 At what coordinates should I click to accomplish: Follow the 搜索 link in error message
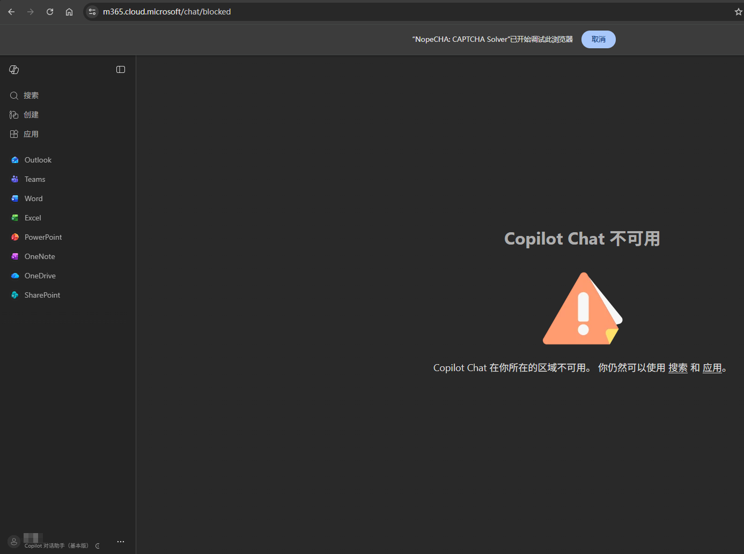tap(678, 368)
